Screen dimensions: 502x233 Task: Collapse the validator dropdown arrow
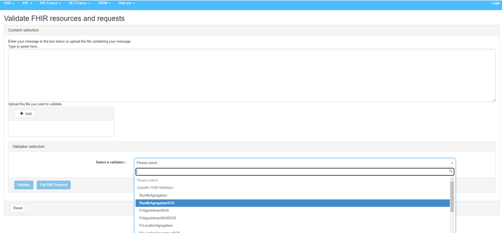coord(451,163)
